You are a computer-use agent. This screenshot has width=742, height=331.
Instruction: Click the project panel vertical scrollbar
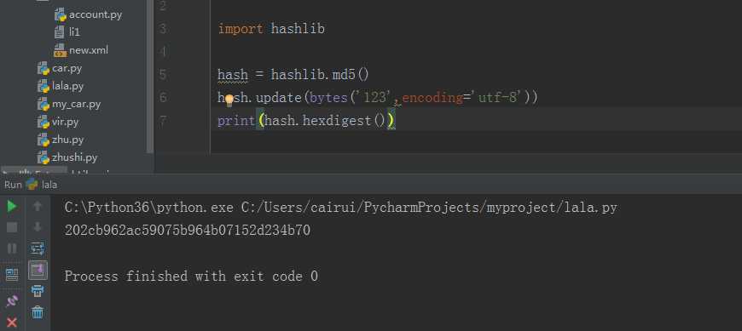[x=150, y=76]
